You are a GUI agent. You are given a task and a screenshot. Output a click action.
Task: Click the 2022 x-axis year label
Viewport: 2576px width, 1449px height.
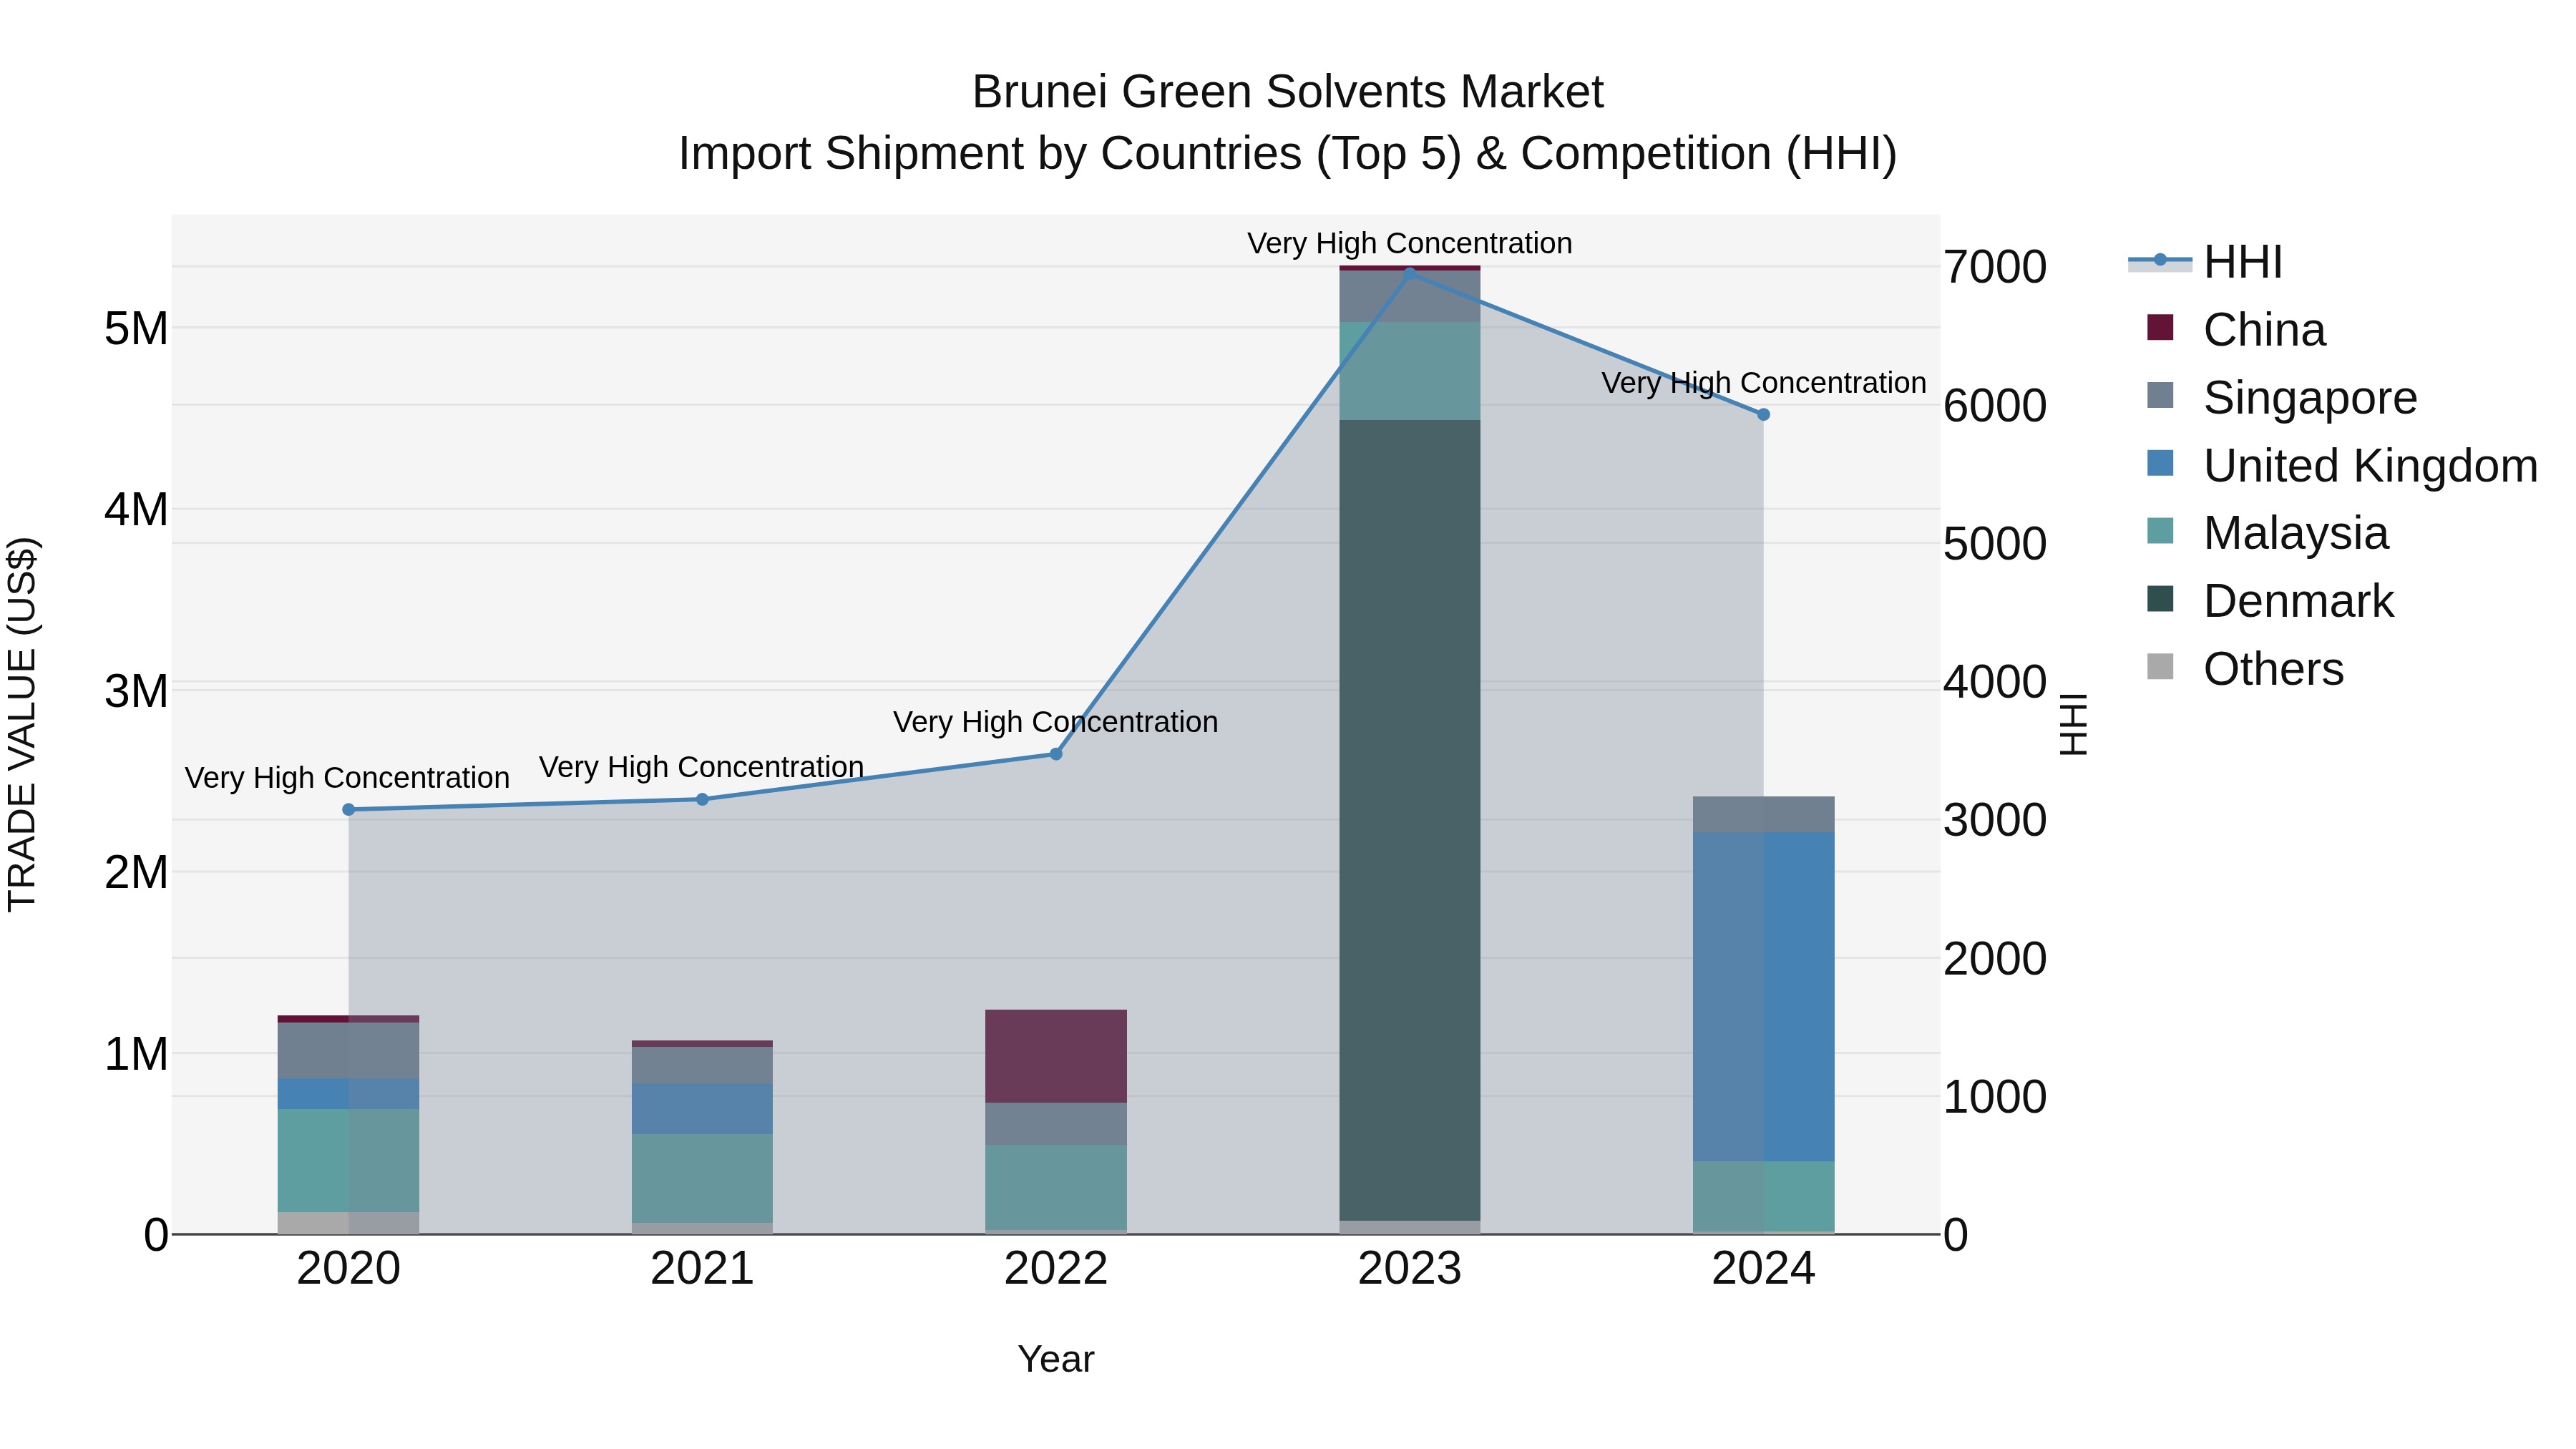click(x=1056, y=1269)
